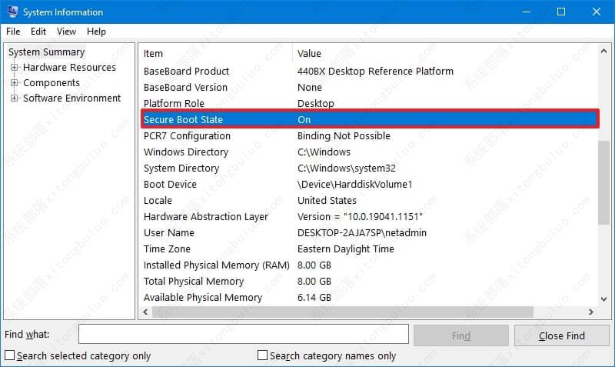
Task: Open the File menu
Action: pos(13,32)
